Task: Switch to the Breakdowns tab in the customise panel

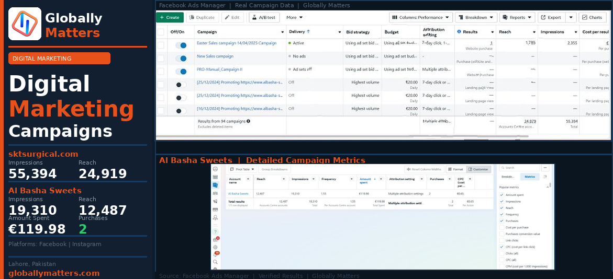Action: pos(508,177)
